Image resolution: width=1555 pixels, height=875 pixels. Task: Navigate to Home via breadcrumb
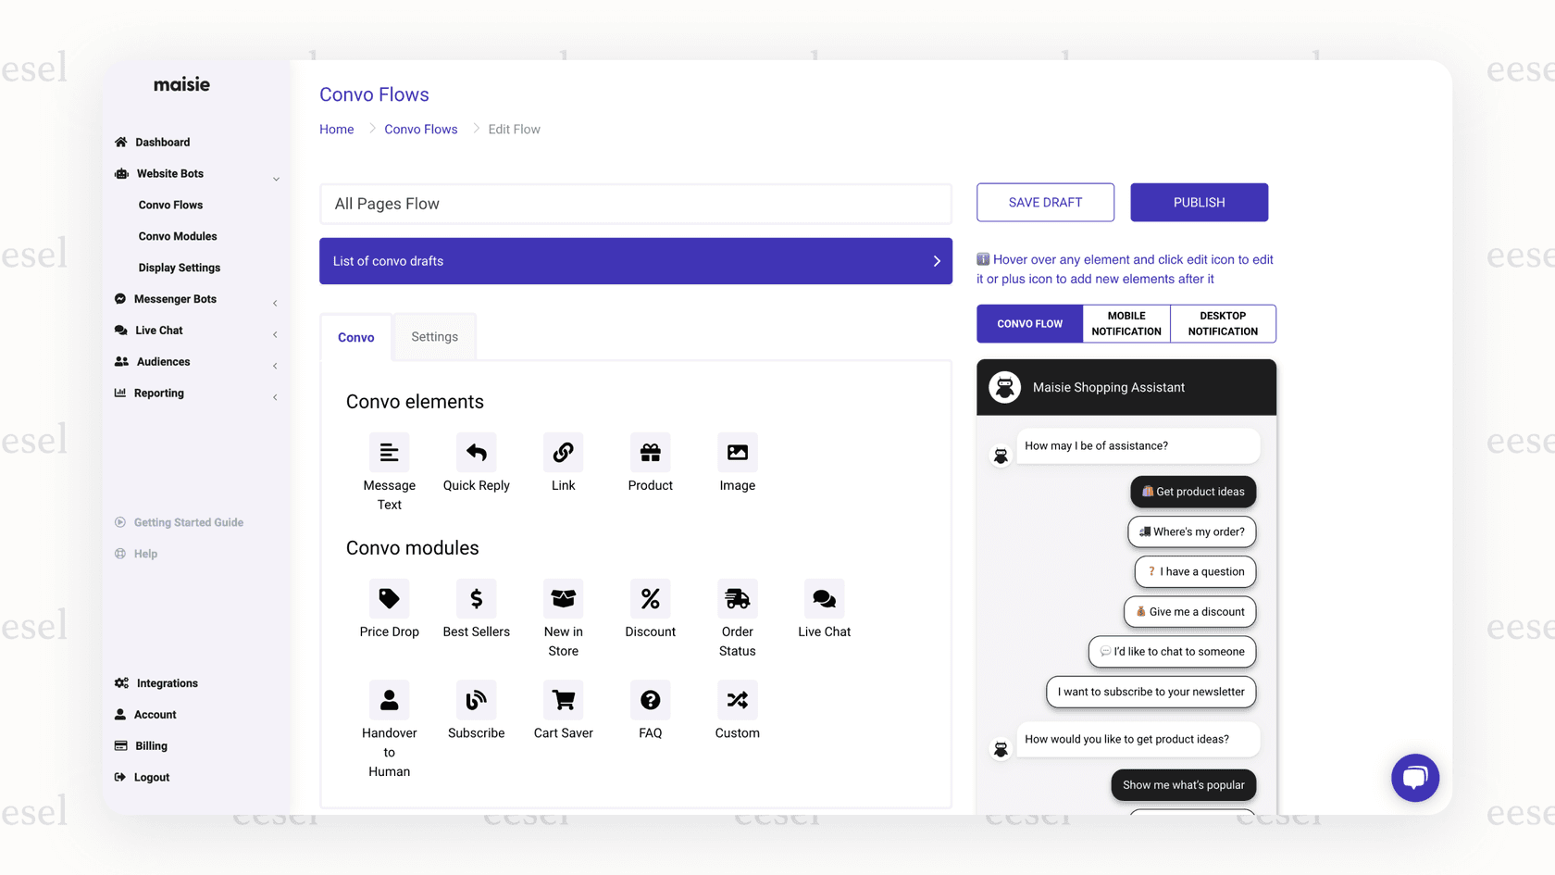[x=336, y=129]
